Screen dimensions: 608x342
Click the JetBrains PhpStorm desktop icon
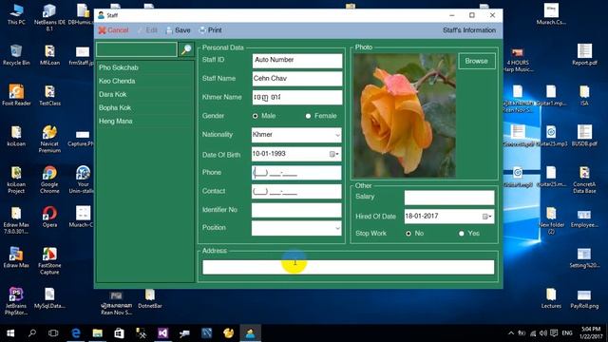[16, 301]
